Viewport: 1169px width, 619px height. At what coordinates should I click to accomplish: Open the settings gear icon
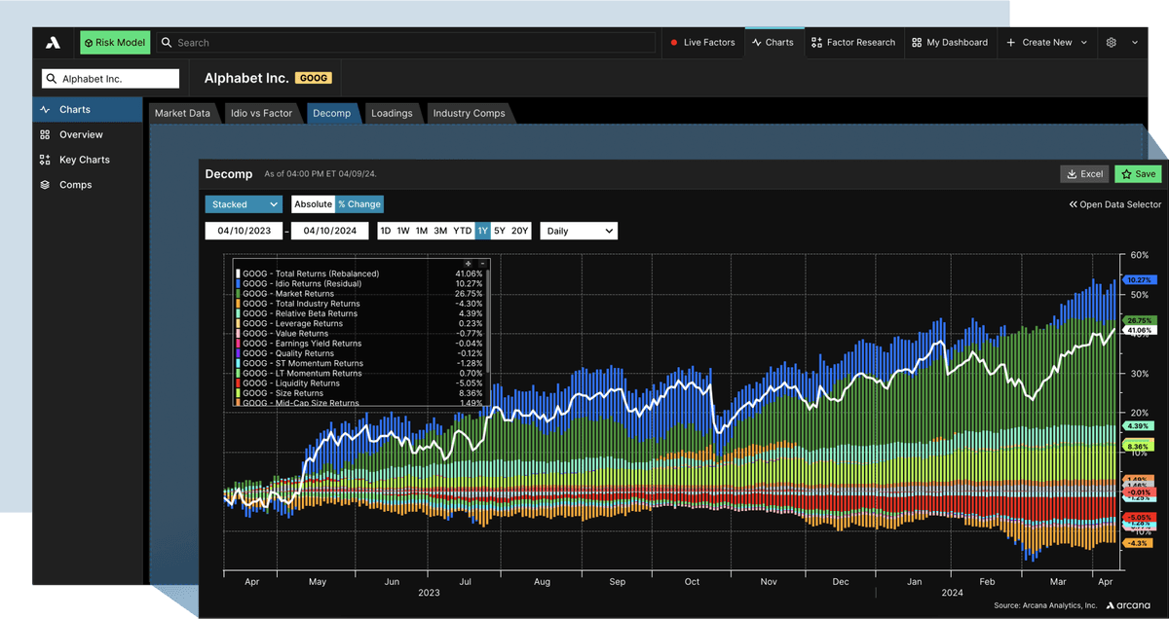click(x=1112, y=43)
